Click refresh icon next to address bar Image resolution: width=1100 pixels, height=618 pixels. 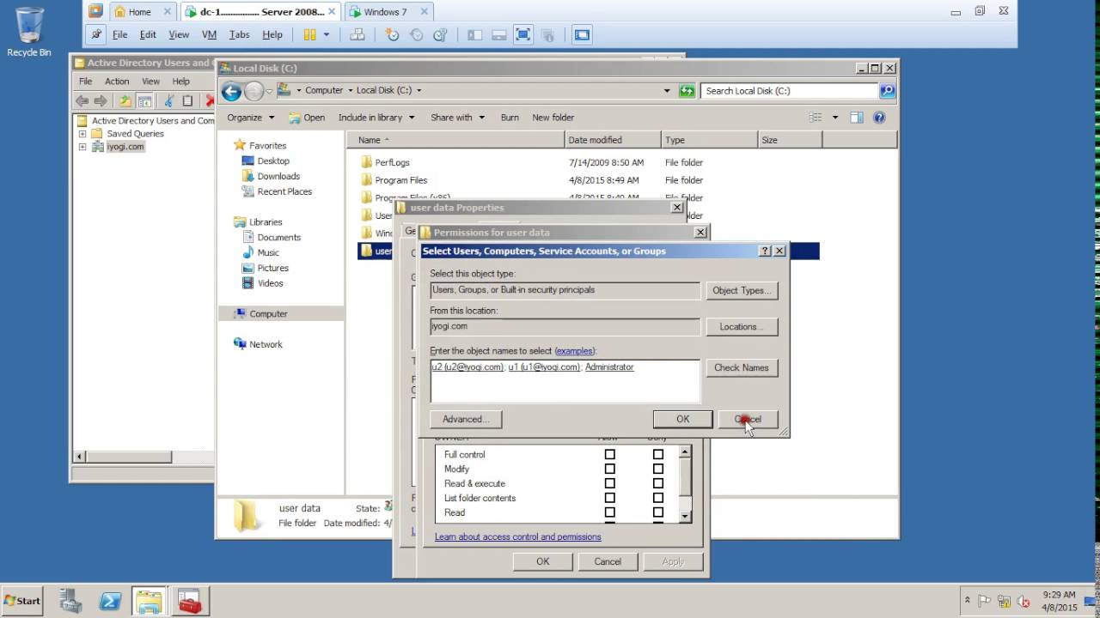point(687,91)
